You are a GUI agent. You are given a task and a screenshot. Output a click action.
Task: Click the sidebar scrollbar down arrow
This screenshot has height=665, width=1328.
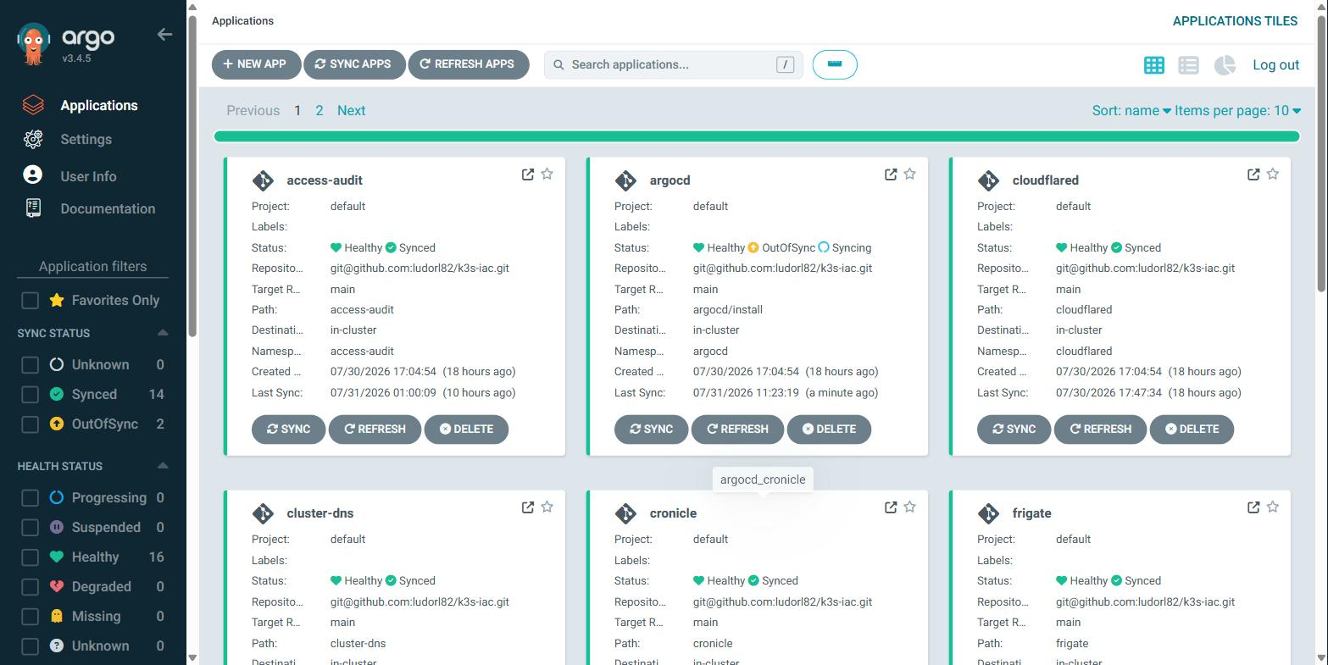192,657
